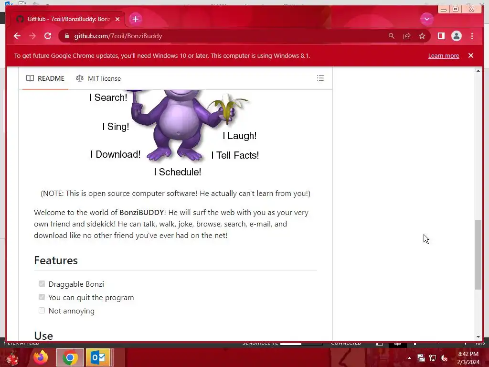489x367 pixels.
Task: Click the Features heading
Action: [56, 260]
